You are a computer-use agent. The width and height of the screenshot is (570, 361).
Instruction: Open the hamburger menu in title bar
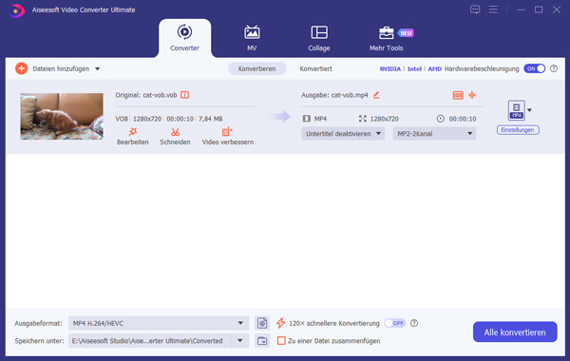493,9
